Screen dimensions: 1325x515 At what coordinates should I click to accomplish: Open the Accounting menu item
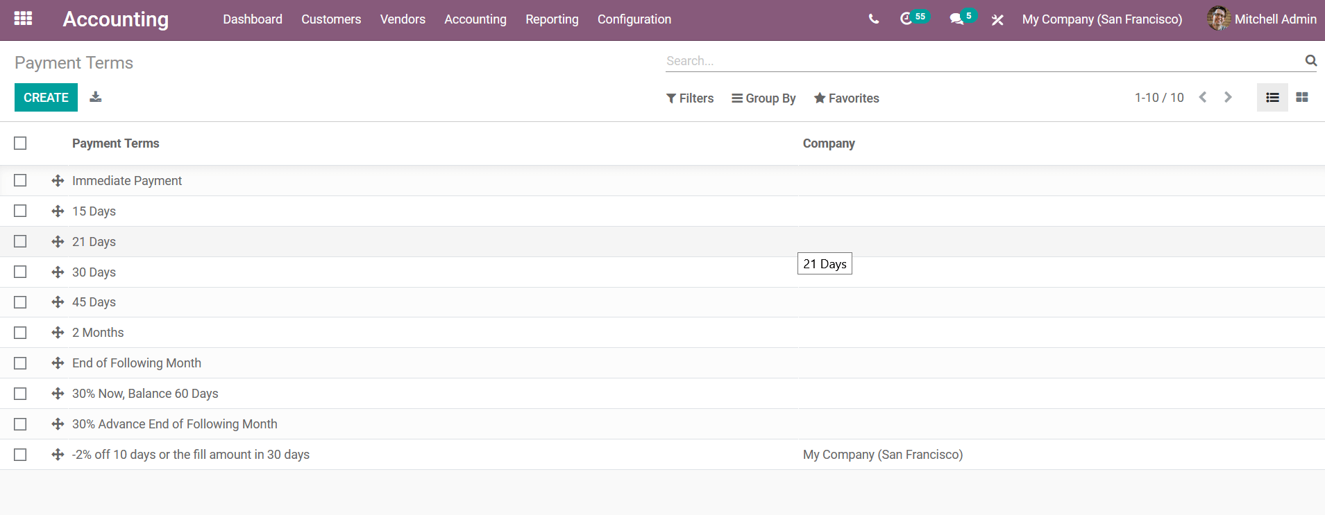475,19
